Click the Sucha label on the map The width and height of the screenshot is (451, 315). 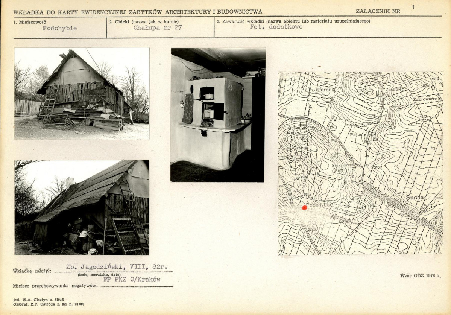click(415, 197)
